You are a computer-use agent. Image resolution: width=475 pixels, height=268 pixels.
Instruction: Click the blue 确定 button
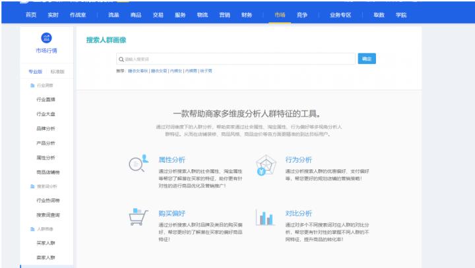[367, 59]
